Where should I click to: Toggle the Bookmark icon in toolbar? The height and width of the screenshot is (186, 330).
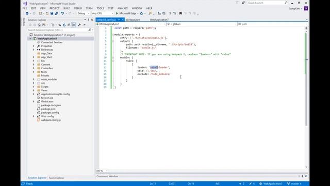pos(180,13)
